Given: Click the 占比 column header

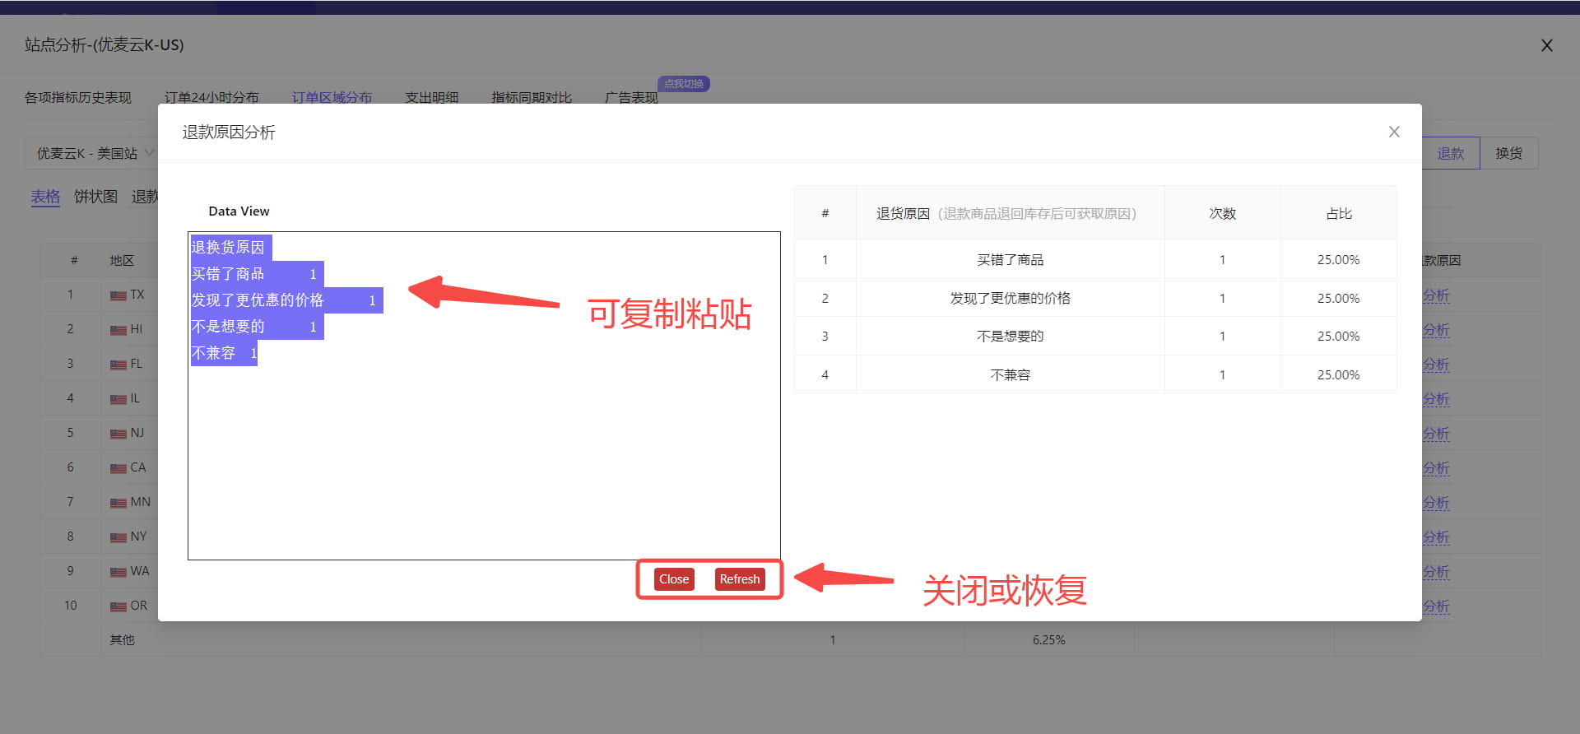Looking at the screenshot, I should coord(1339,213).
